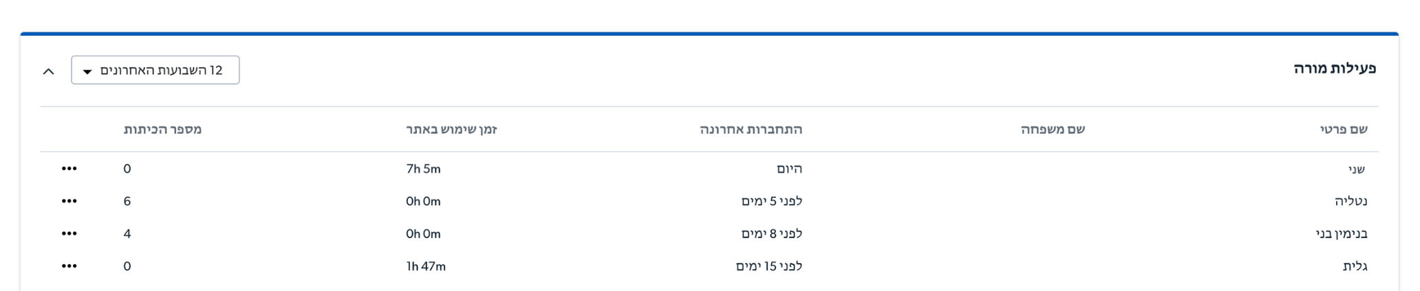The image size is (1420, 291).
Task: Click the 1h 47m usage time cell
Action: pyautogui.click(x=426, y=266)
